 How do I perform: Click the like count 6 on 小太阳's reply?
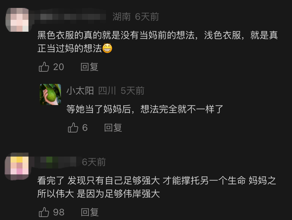click(85, 128)
